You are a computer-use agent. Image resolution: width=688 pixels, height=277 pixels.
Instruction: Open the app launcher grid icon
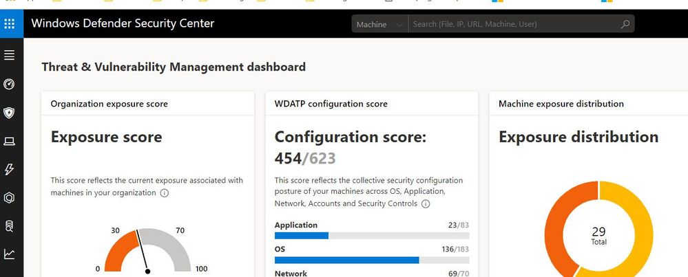(x=9, y=23)
